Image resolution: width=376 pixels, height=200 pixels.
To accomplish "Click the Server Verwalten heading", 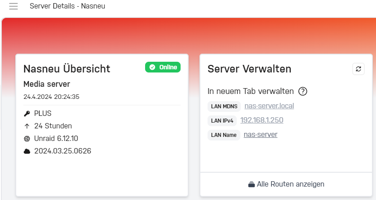I will coord(249,69).
